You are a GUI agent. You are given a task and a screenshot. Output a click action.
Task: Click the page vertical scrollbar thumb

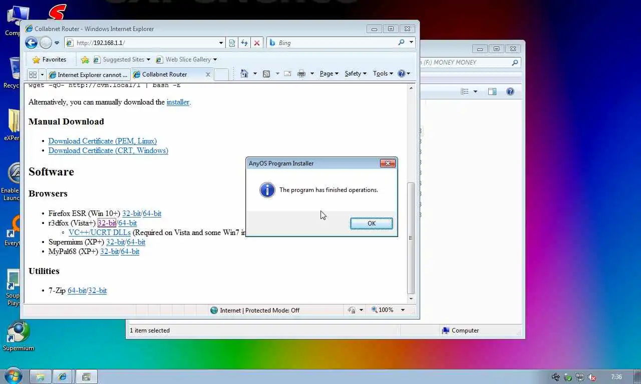coord(411,237)
